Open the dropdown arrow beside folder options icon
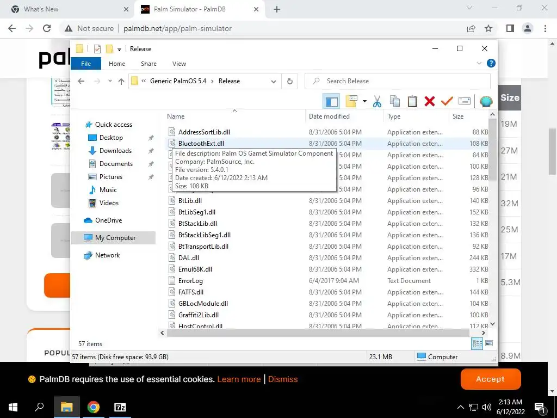 click(364, 102)
